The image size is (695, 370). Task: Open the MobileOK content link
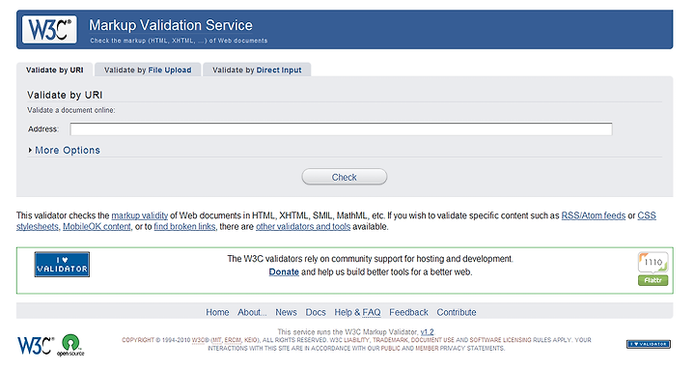pos(97,227)
